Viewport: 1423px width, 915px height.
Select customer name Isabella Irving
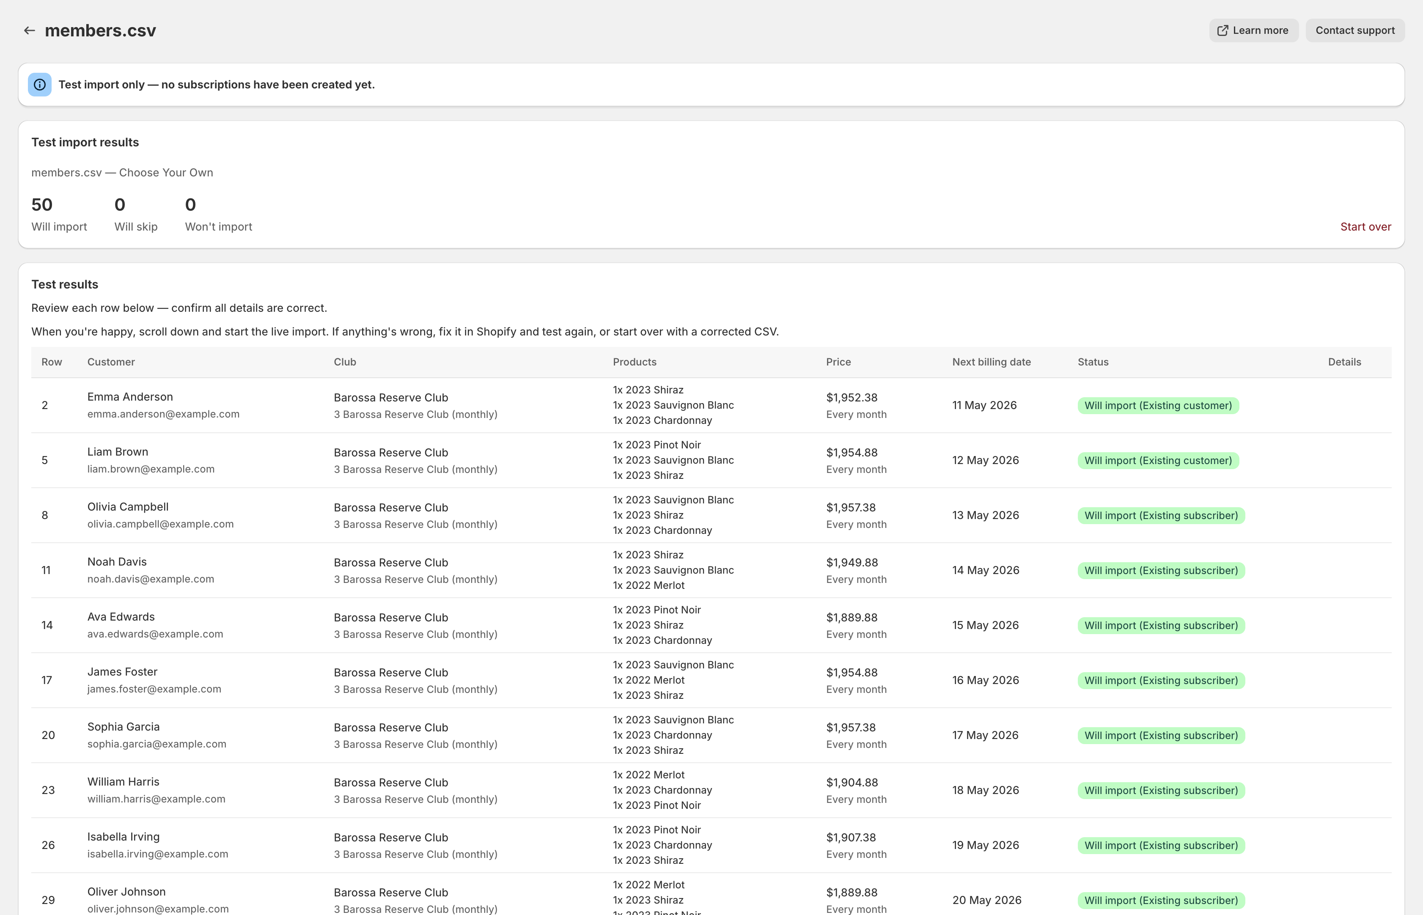(124, 837)
